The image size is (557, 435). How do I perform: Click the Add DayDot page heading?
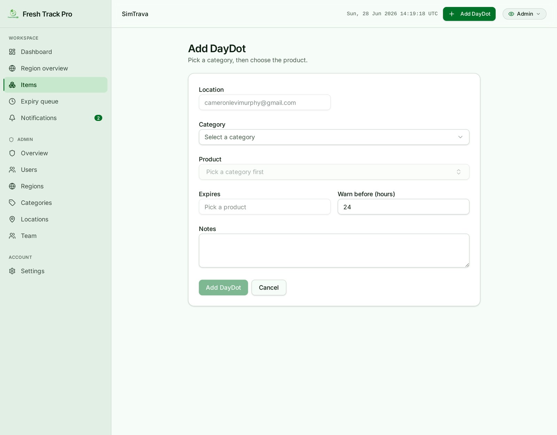[217, 48]
